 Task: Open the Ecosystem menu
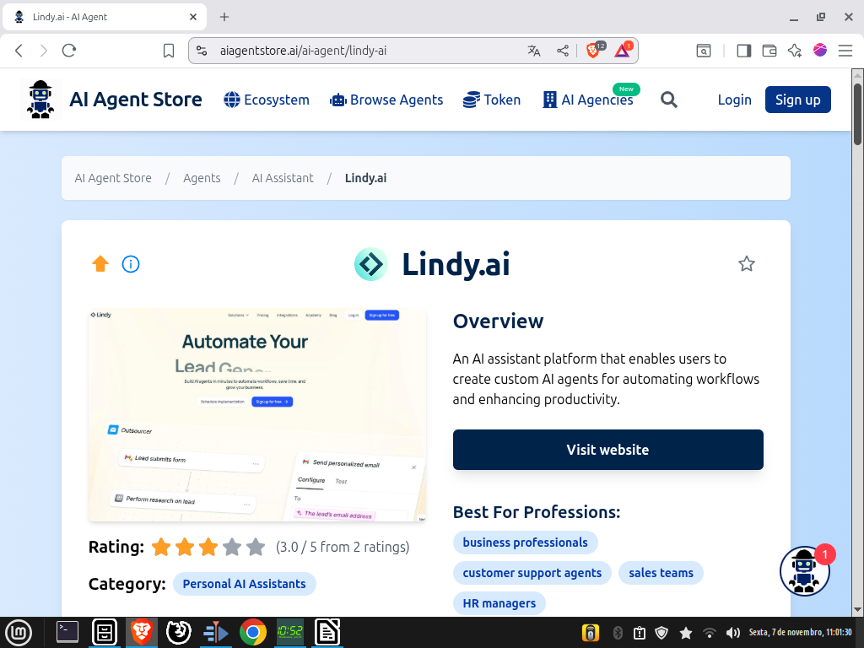pyautogui.click(x=266, y=100)
